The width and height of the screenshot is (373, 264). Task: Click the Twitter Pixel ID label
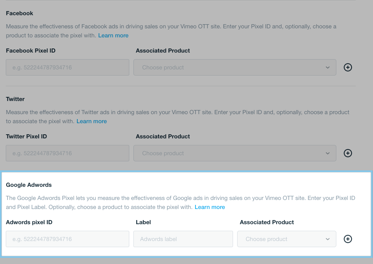click(x=26, y=136)
